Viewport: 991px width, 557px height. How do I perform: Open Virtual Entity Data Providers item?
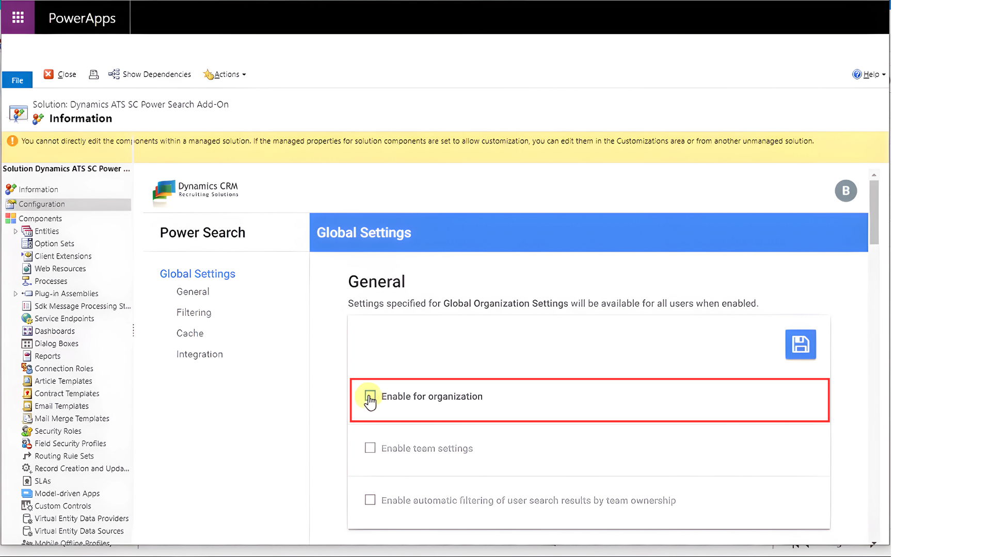(82, 519)
